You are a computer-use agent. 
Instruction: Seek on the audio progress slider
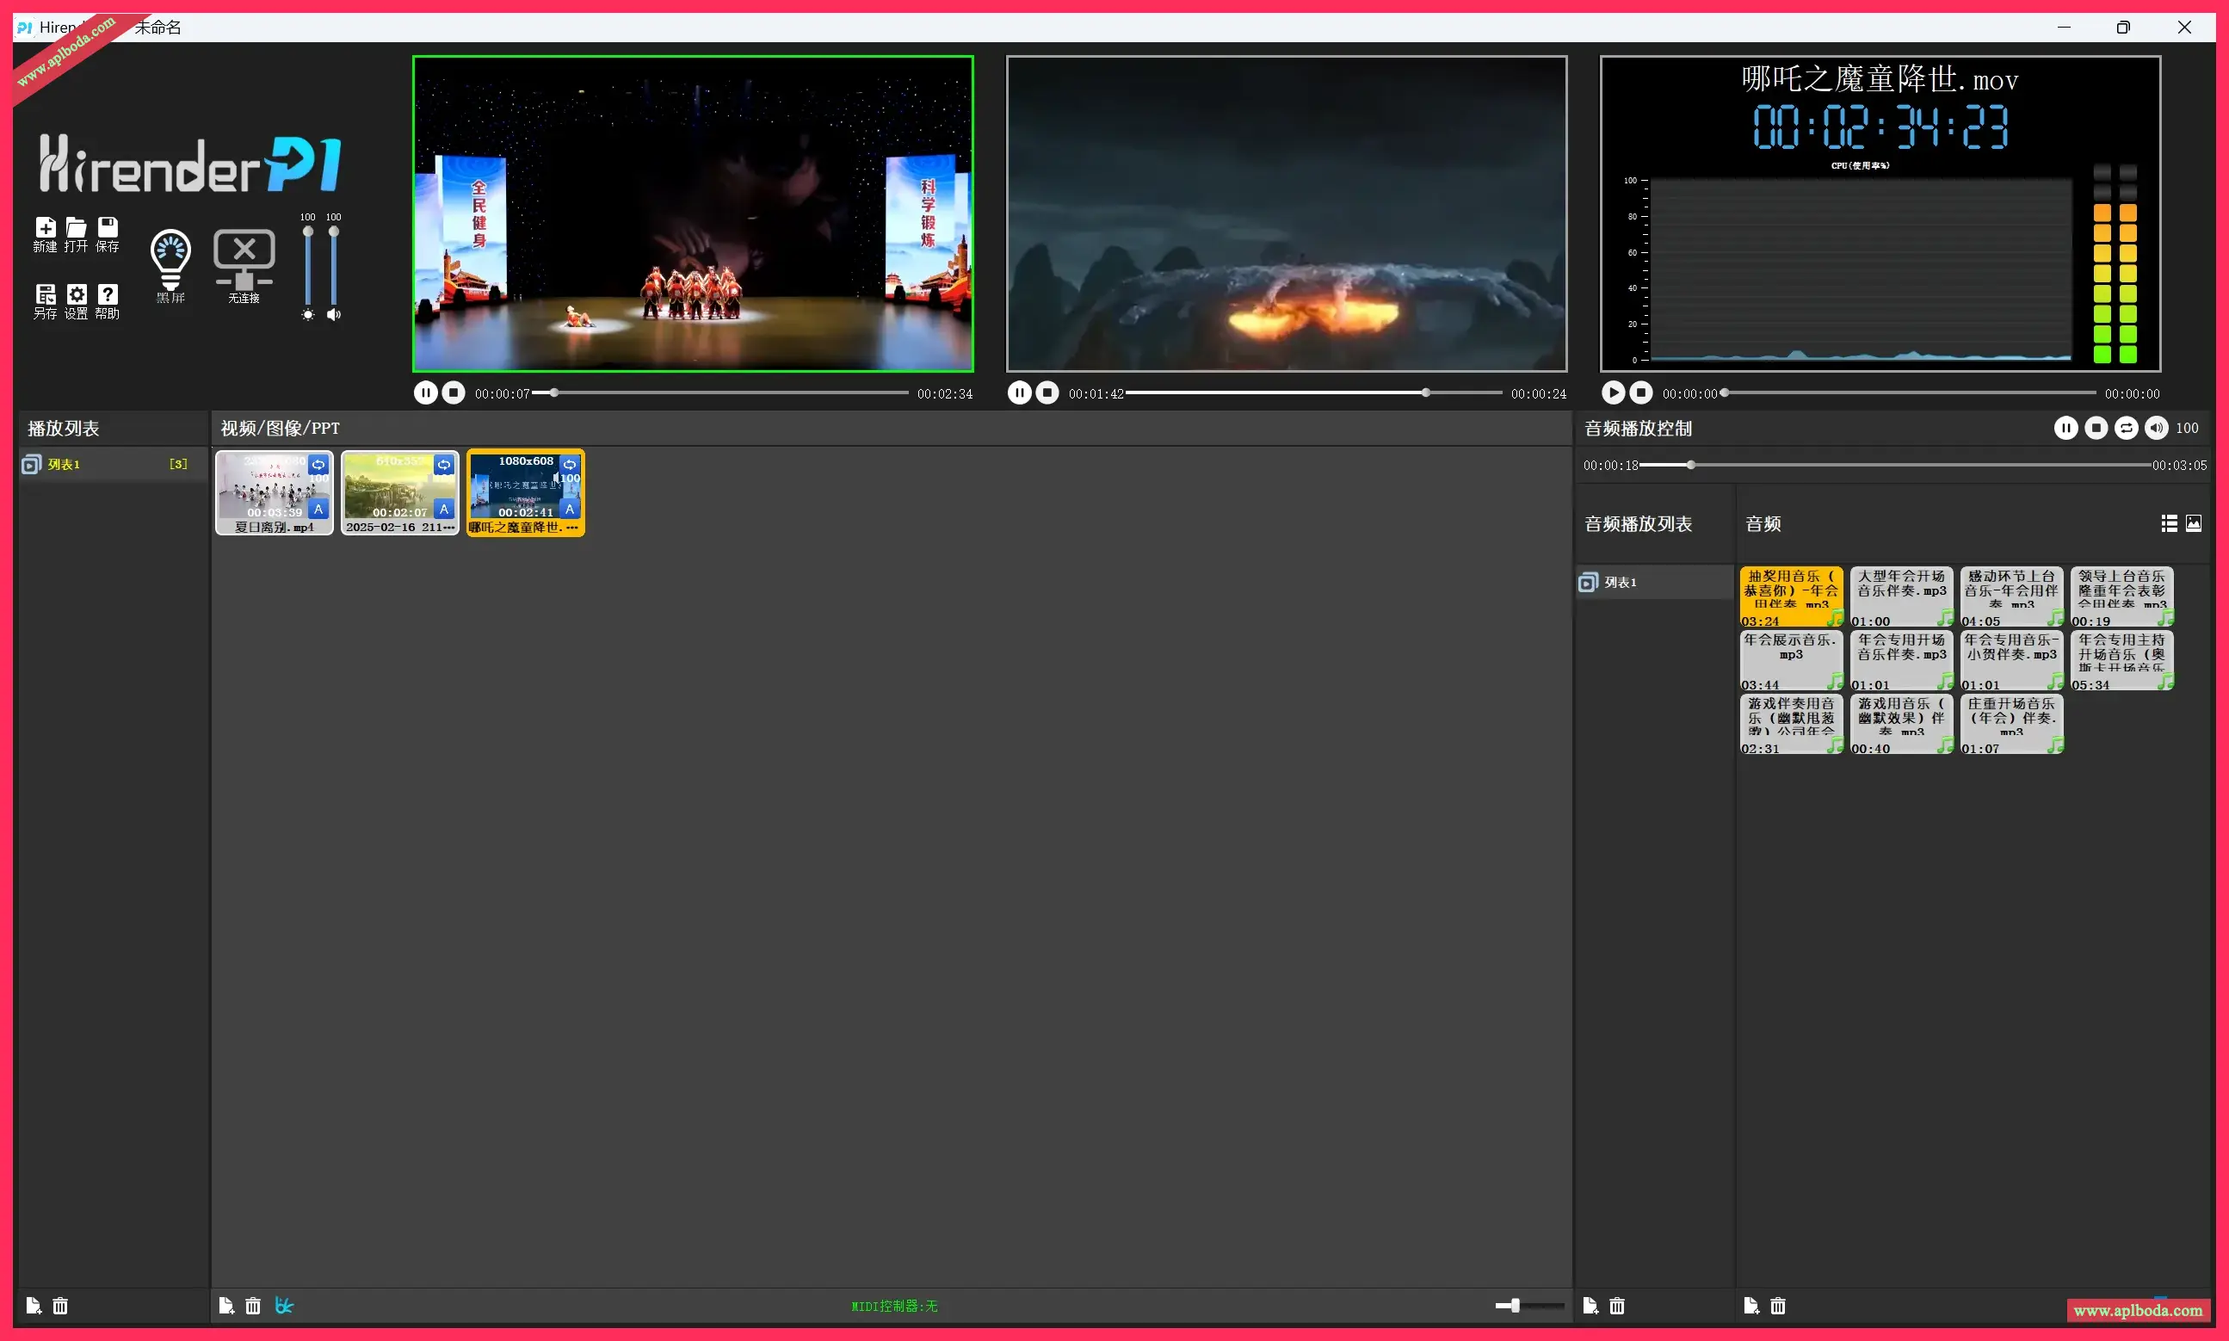click(1896, 466)
